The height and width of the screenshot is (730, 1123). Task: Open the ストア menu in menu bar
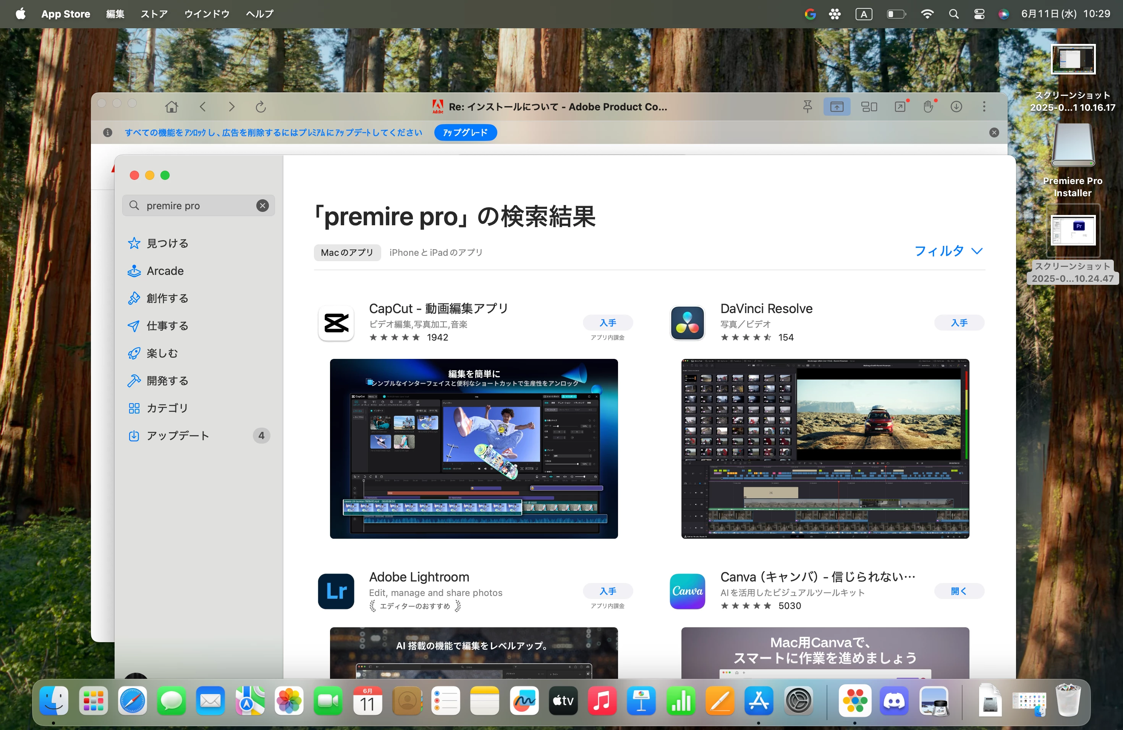click(154, 14)
